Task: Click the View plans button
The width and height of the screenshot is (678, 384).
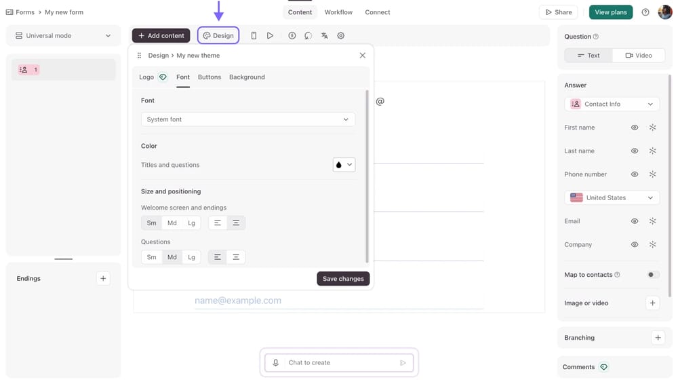Action: [x=610, y=12]
